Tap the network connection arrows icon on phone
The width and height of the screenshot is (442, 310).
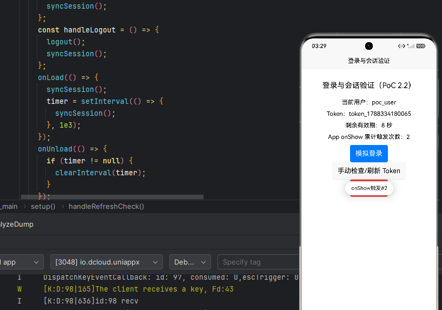click(x=401, y=46)
